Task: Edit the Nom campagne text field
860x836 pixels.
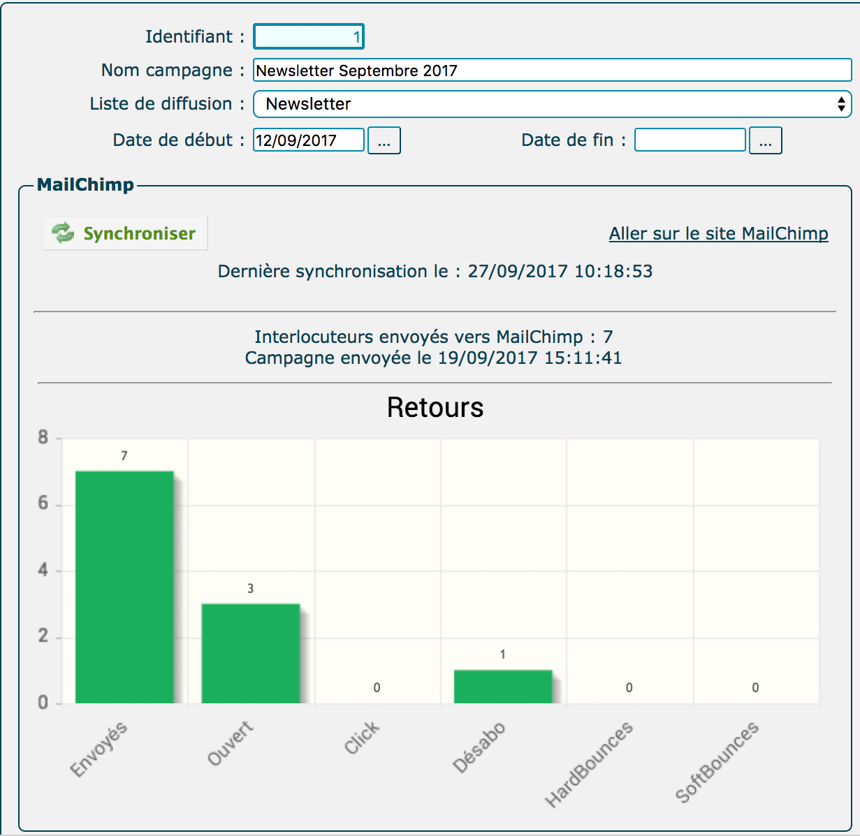Action: 552,70
